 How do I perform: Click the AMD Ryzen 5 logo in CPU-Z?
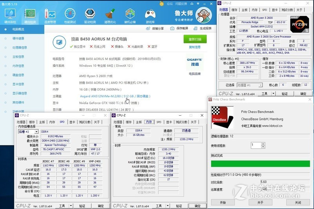point(299,24)
